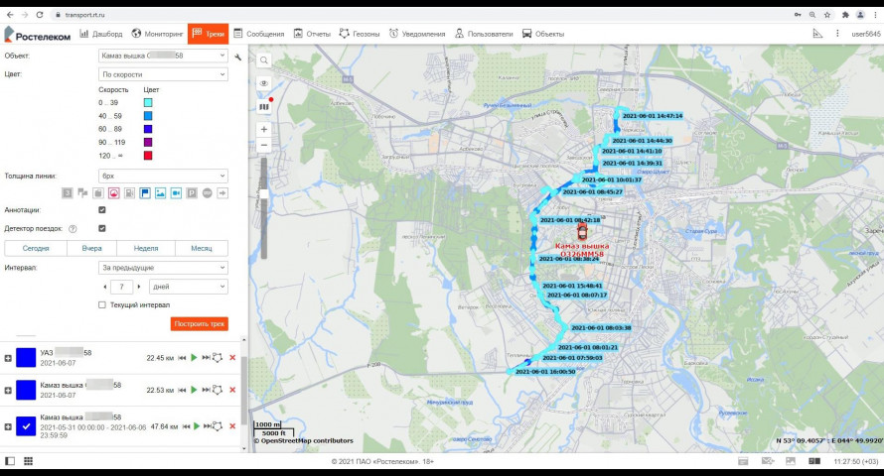Image resolution: width=884 pixels, height=476 pixels.
Task: Select the Неделя period button
Action: pyautogui.click(x=145, y=249)
